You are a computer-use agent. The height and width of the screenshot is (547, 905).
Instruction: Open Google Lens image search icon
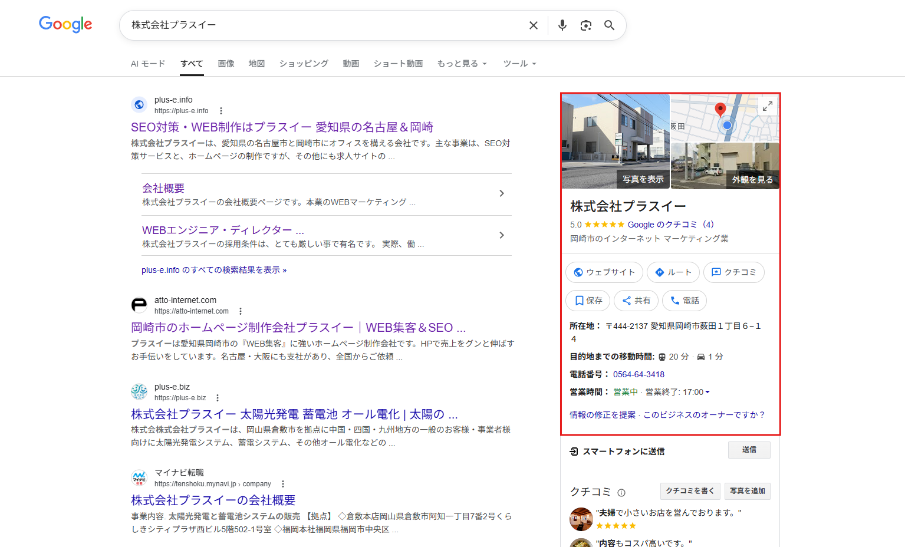pyautogui.click(x=585, y=25)
